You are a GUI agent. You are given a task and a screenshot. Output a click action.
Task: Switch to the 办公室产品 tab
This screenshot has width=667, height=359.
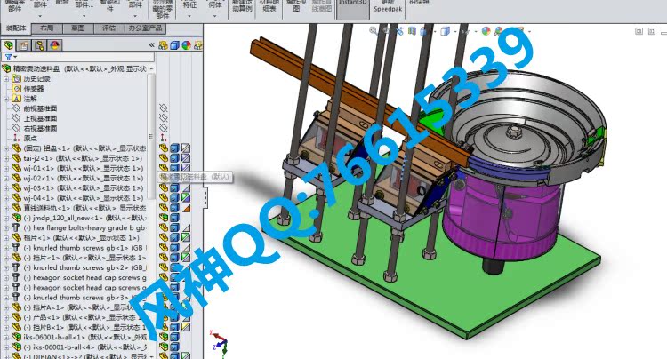tap(146, 28)
